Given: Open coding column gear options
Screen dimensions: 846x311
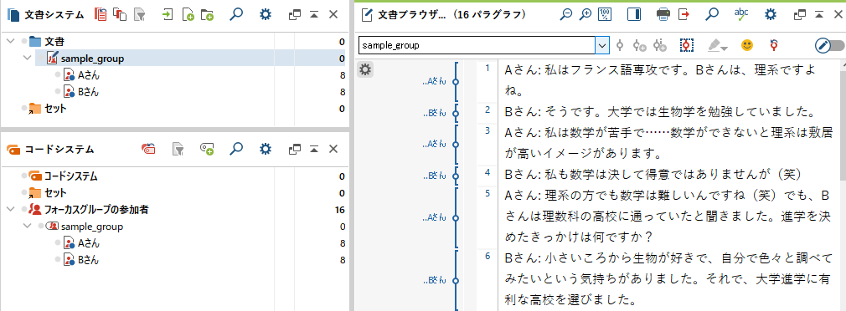Looking at the screenshot, I should 365,69.
